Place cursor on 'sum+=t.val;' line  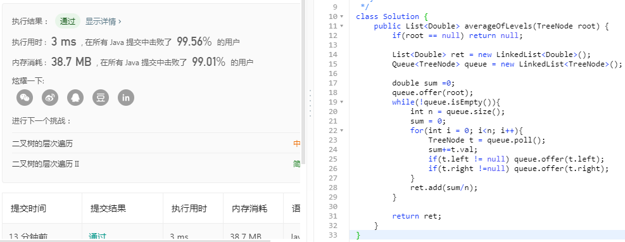[x=453, y=150]
